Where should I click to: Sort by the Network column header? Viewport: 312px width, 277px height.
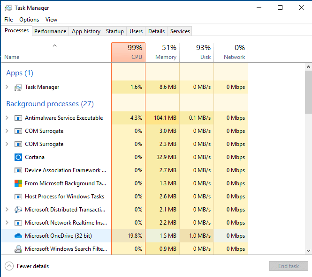click(x=231, y=52)
